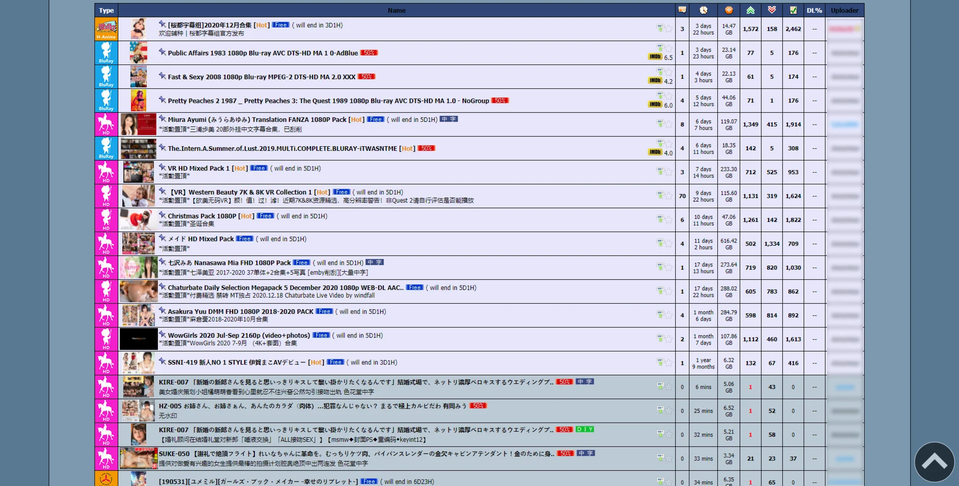The image size is (959, 486).
Task: Bookmark メイド HD Mixed Pack with star
Action: (669, 243)
